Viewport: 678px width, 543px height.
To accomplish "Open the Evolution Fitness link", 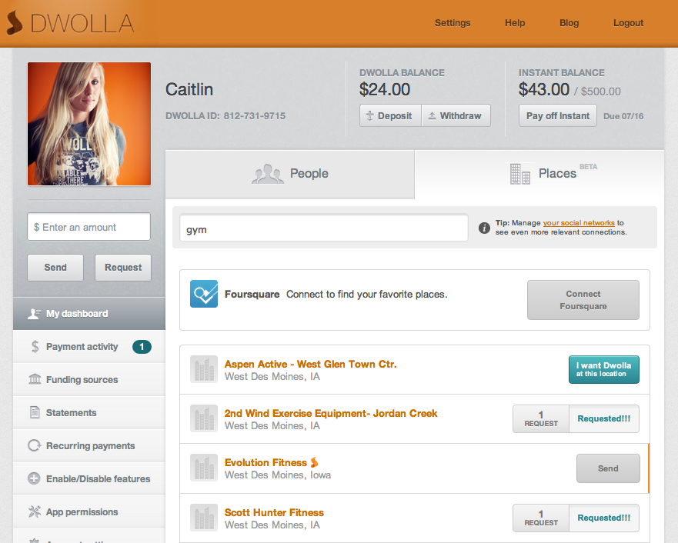I will click(x=266, y=463).
